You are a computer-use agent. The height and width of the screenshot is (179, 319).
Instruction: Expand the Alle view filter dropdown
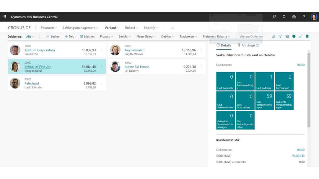[x=30, y=37]
